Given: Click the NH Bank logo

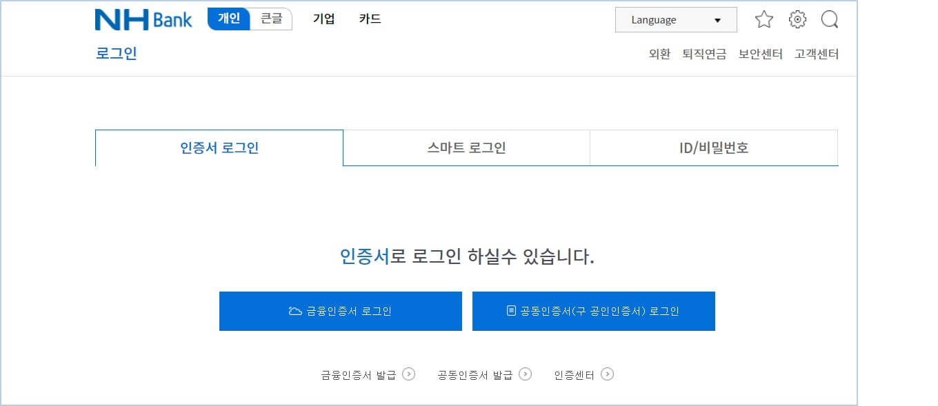Looking at the screenshot, I should pyautogui.click(x=143, y=19).
